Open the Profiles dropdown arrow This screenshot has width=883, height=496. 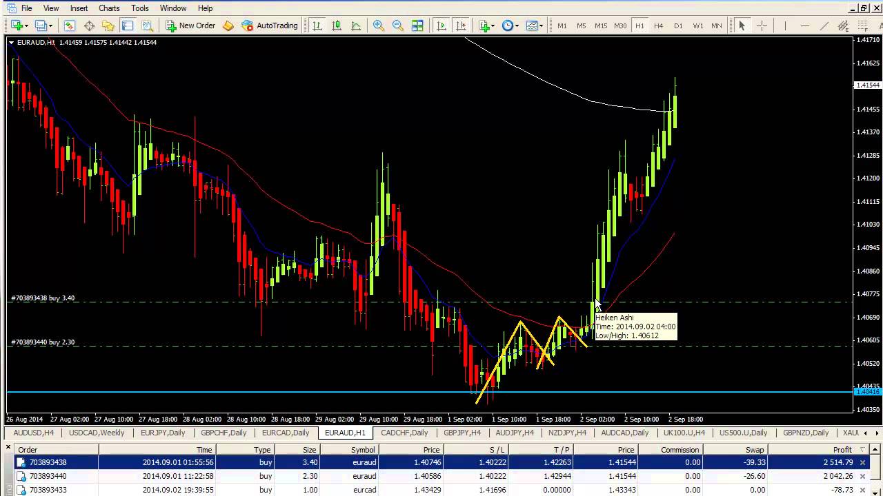tap(50, 25)
